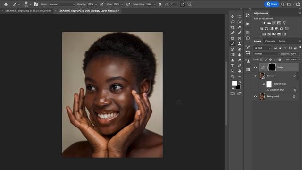Image resolution: width=302 pixels, height=170 pixels.
Task: Open the History panel icon
Action: click(248, 15)
